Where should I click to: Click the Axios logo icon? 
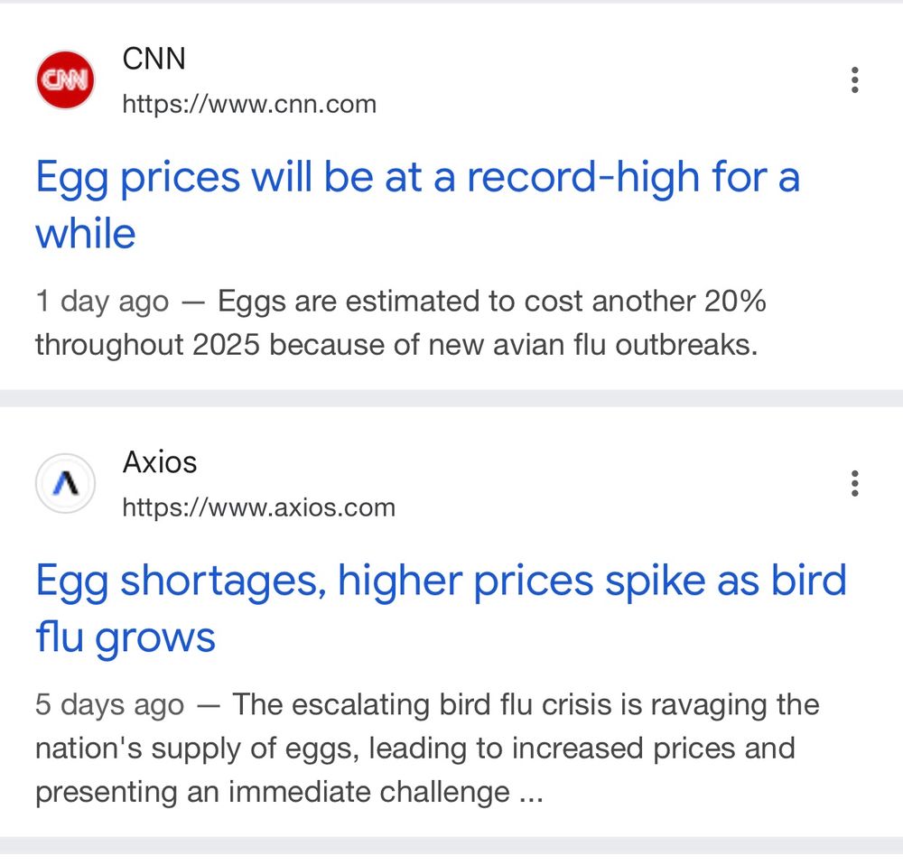(65, 483)
